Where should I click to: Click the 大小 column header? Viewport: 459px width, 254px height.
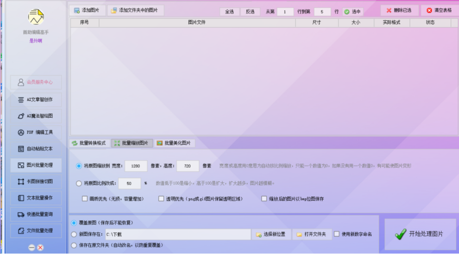pos(356,23)
